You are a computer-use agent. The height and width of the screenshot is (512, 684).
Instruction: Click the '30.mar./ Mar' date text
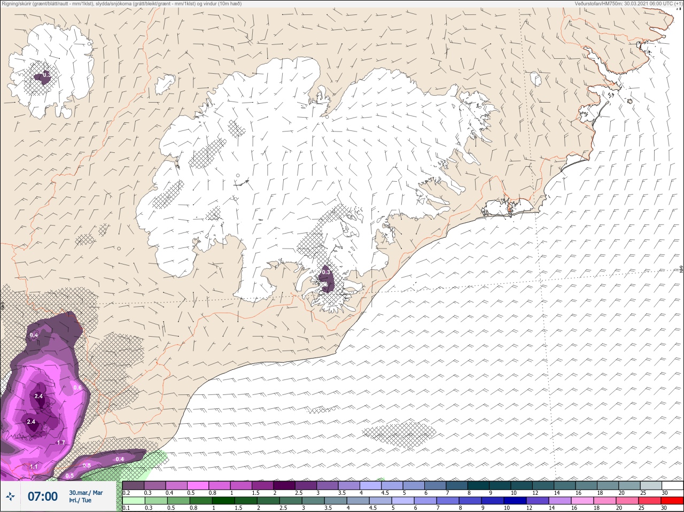pos(85,493)
